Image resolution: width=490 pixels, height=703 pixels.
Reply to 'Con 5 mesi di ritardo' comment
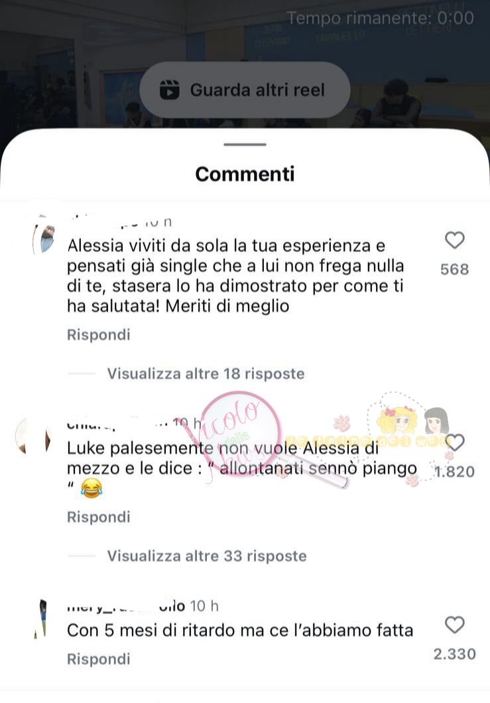[x=99, y=659]
